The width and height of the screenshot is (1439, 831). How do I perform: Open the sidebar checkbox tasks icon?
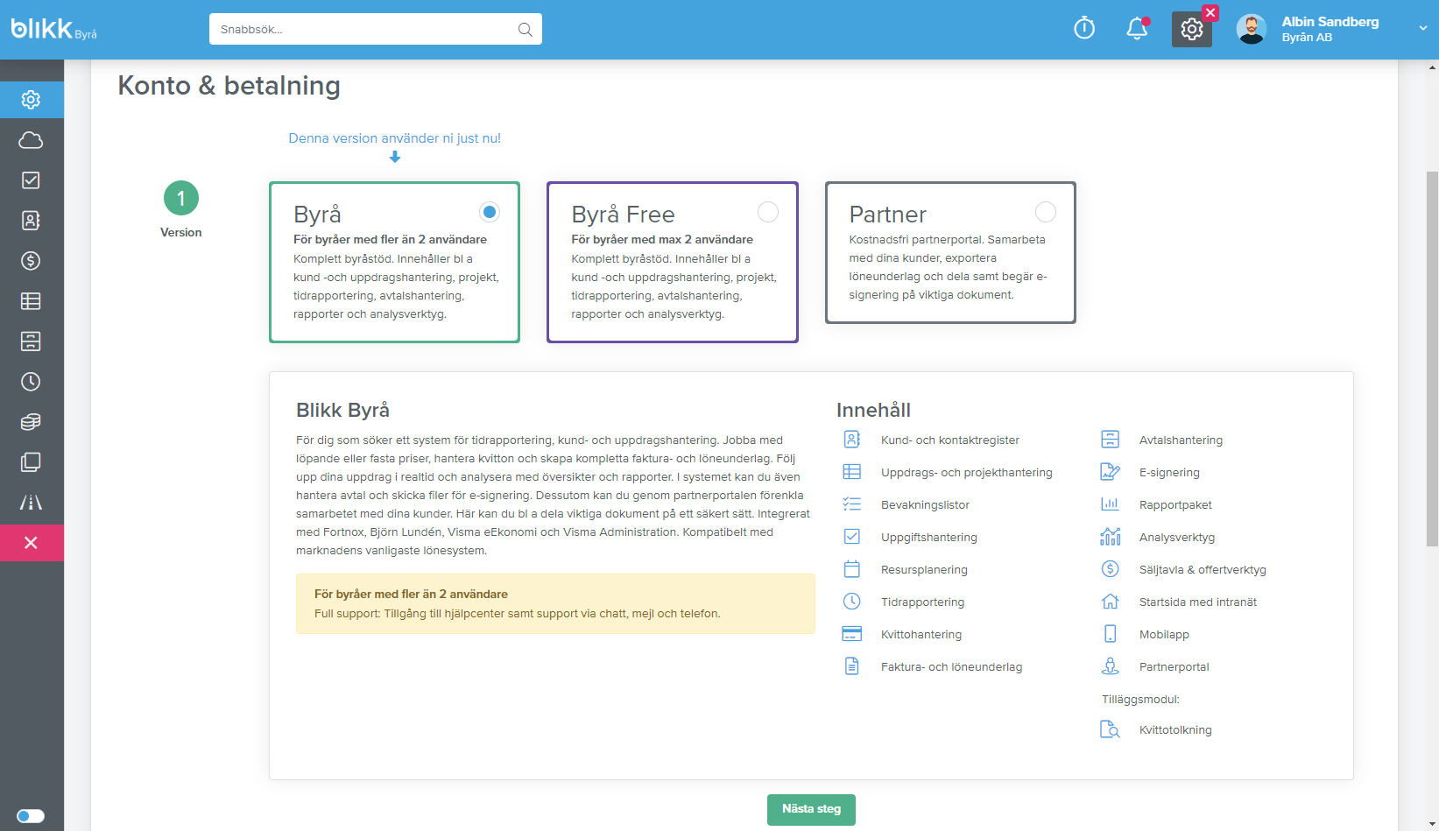(x=32, y=180)
